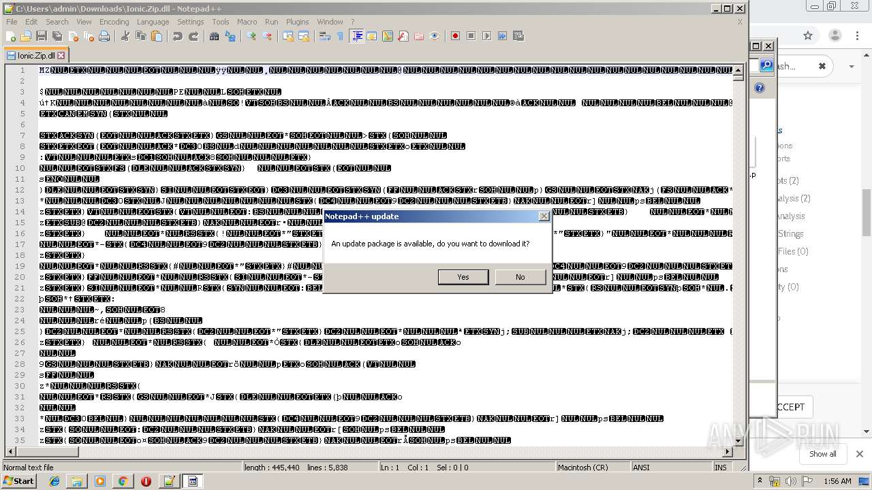Click the ACCEPT button in browser window
Screen dimensions: 872x490
coord(790,407)
